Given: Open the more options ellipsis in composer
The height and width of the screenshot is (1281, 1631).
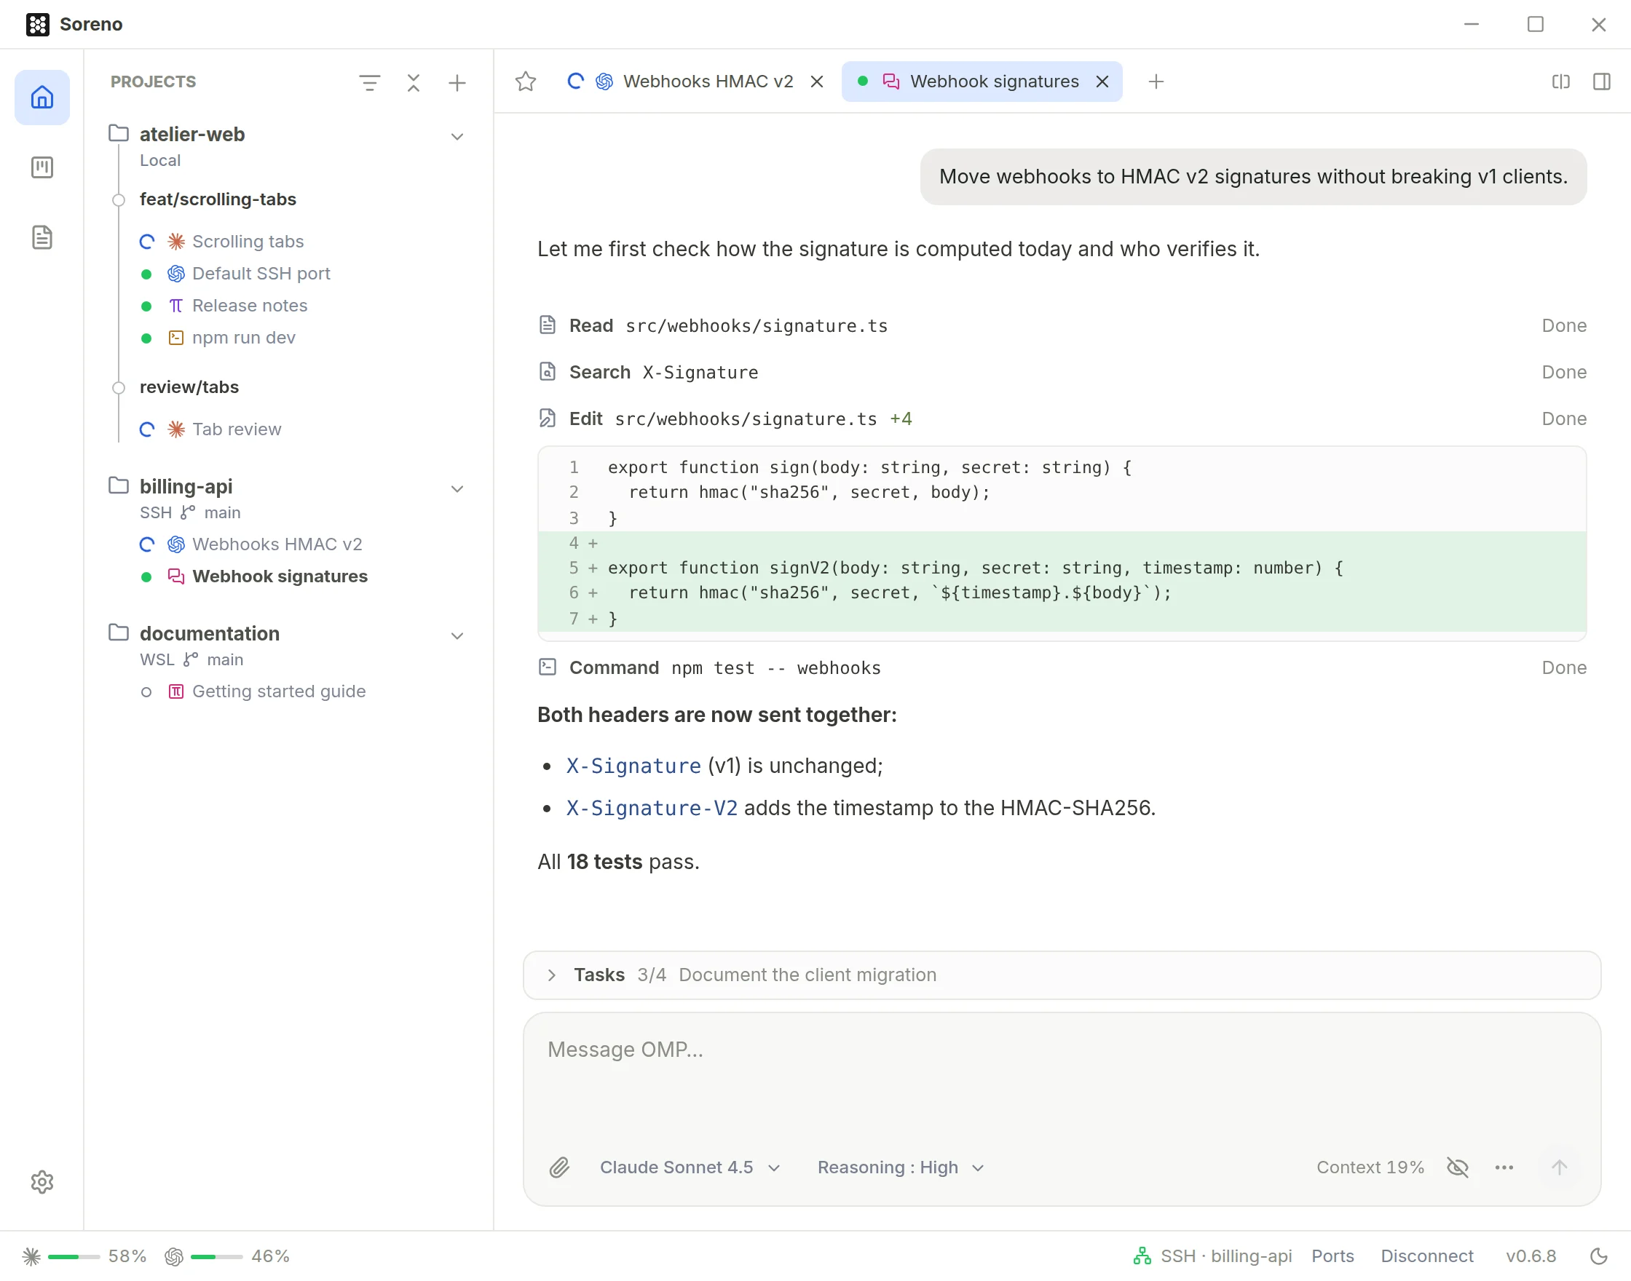Looking at the screenshot, I should tap(1504, 1167).
